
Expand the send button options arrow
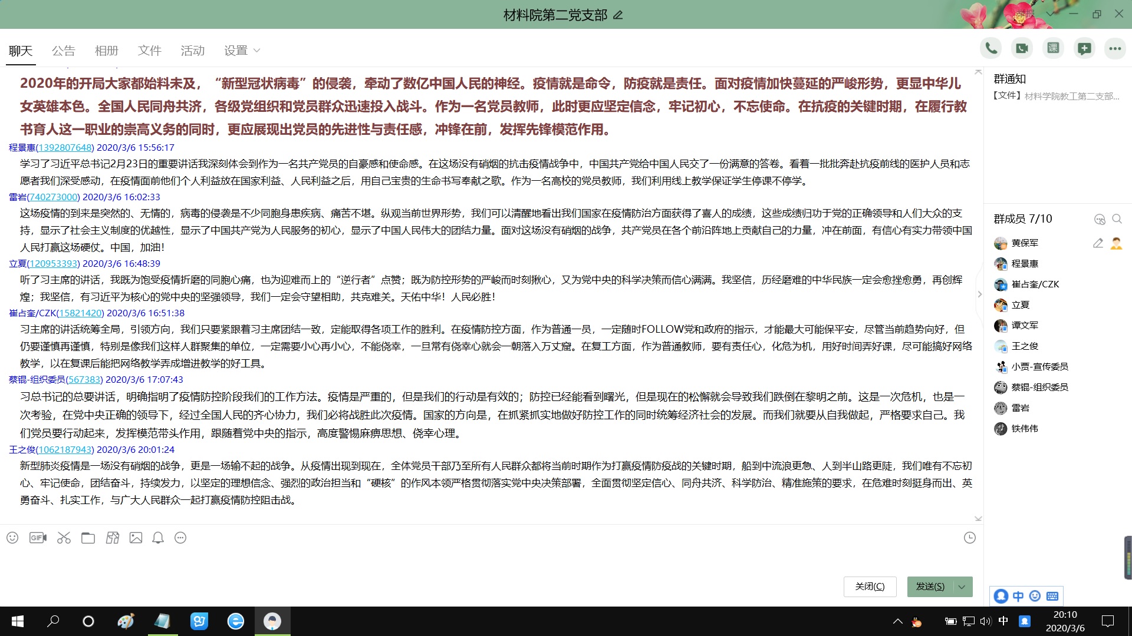[x=962, y=587]
